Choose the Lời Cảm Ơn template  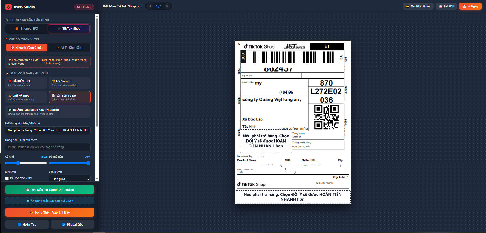tap(70, 83)
